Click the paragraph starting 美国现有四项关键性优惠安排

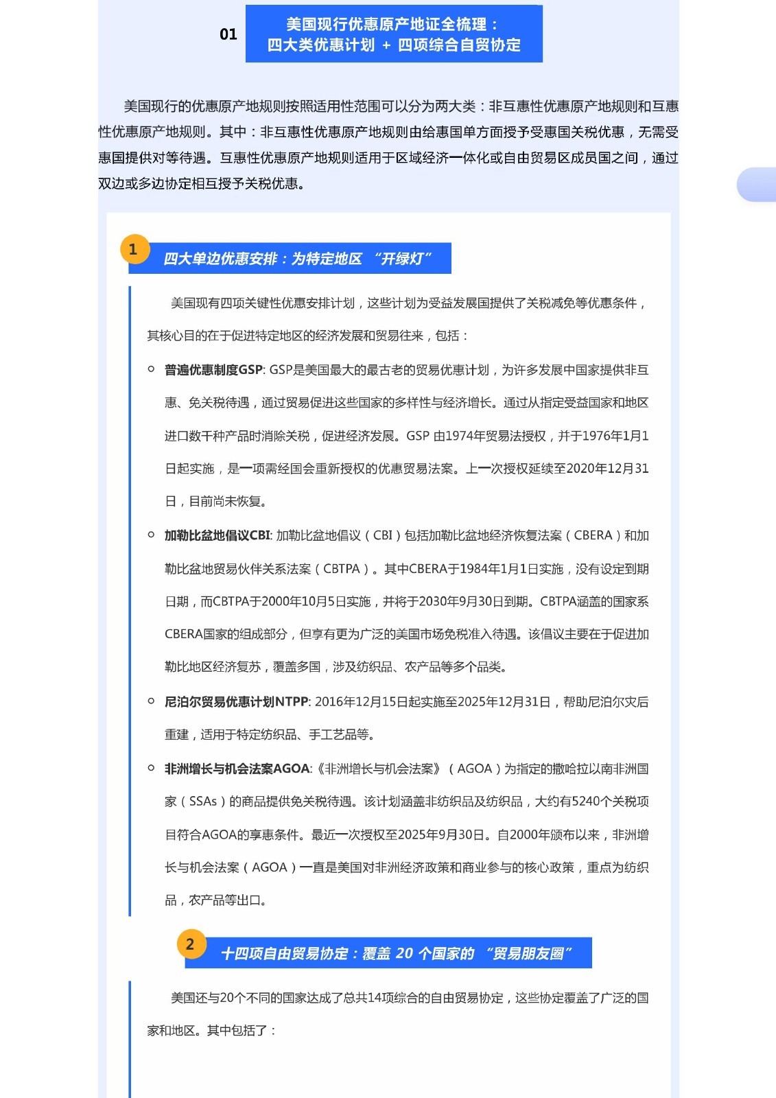click(x=398, y=319)
